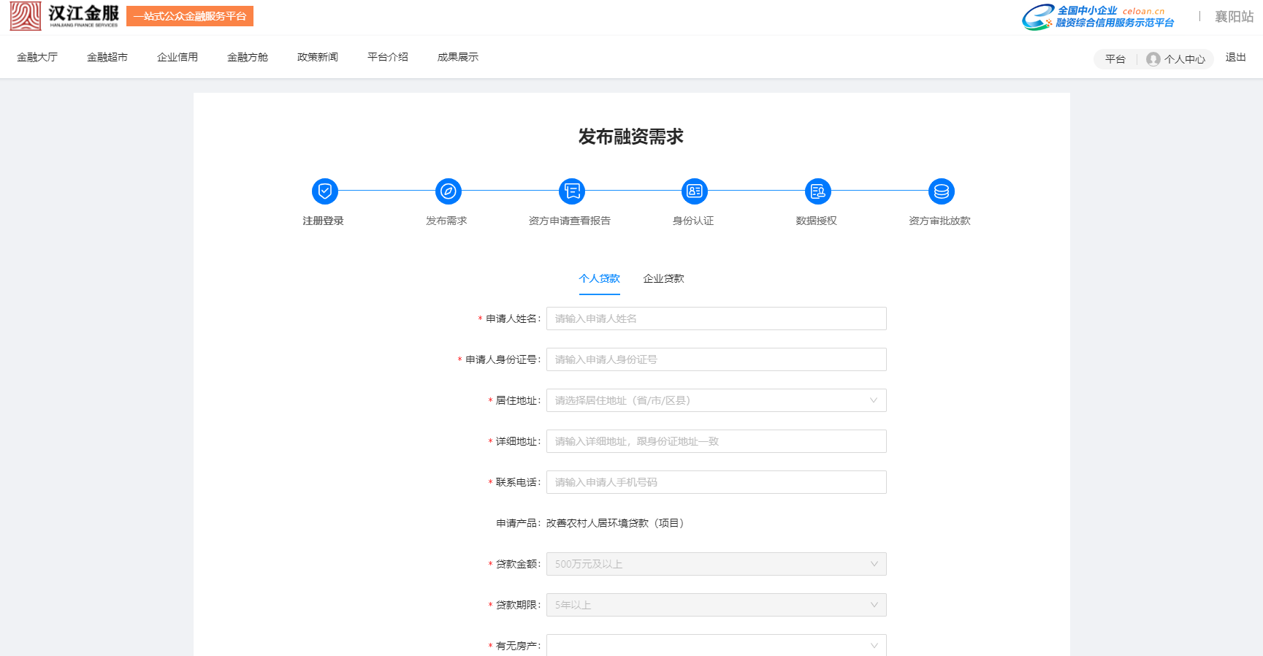Go to 政策新闻 in navigation
Image resolution: width=1263 pixels, height=656 pixels.
[x=318, y=57]
